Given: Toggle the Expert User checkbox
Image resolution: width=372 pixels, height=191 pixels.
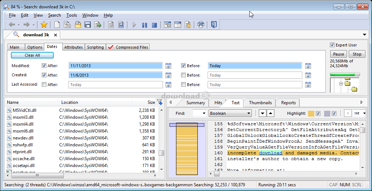Looking at the screenshot, I should coord(332,45).
